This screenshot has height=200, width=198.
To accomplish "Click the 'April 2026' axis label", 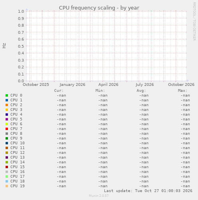I will tap(108, 85).
